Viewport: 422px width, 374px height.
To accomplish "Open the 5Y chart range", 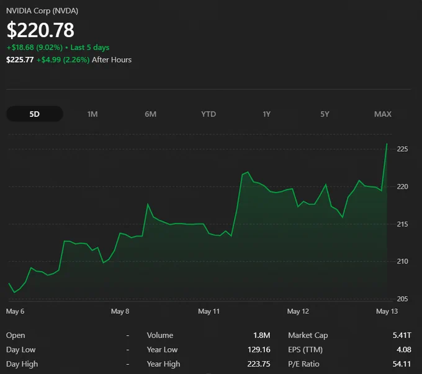I will click(325, 114).
